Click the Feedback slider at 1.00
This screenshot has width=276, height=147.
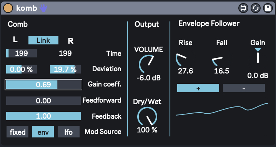43,116
